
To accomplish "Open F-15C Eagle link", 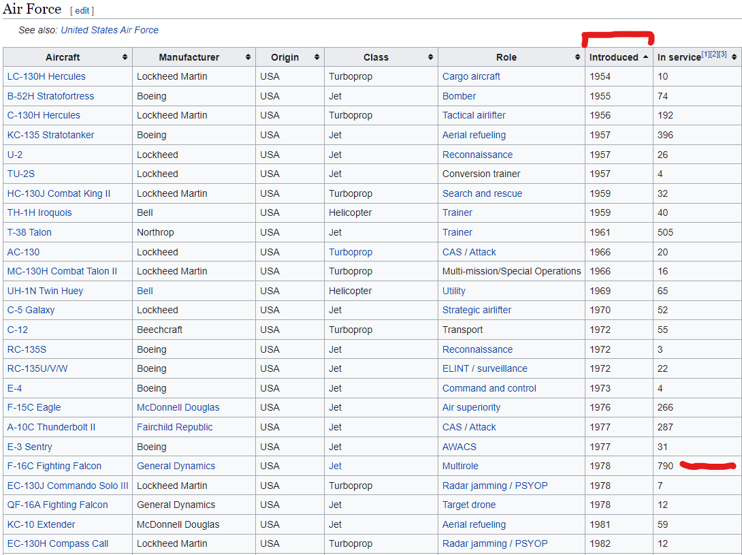I will (34, 407).
